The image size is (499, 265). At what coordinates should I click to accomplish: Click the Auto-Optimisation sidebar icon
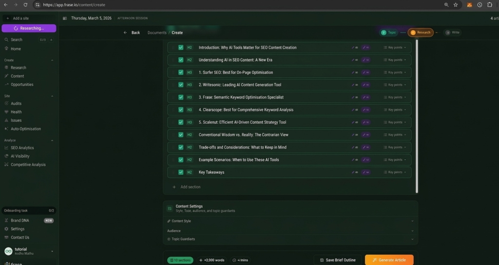(6, 129)
